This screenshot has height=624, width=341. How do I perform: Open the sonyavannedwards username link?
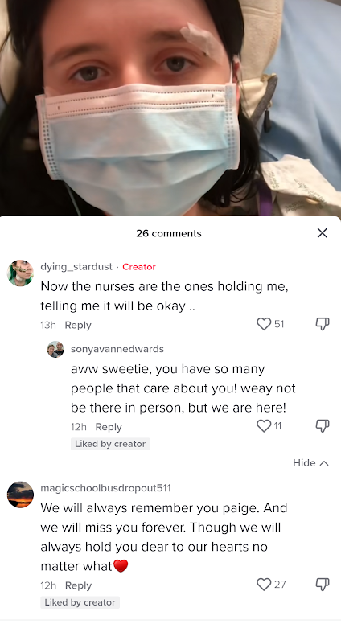tap(117, 349)
